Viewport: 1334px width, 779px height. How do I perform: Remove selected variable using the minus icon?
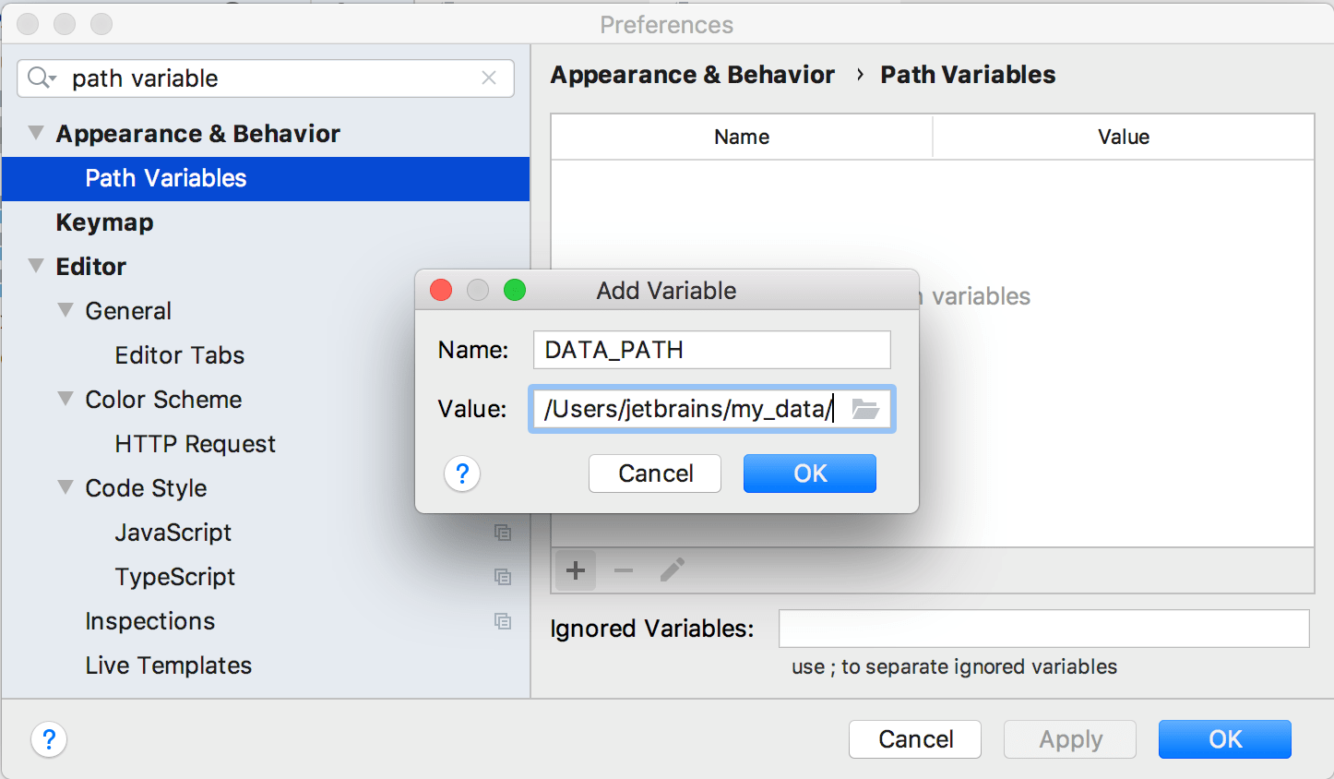tap(624, 570)
